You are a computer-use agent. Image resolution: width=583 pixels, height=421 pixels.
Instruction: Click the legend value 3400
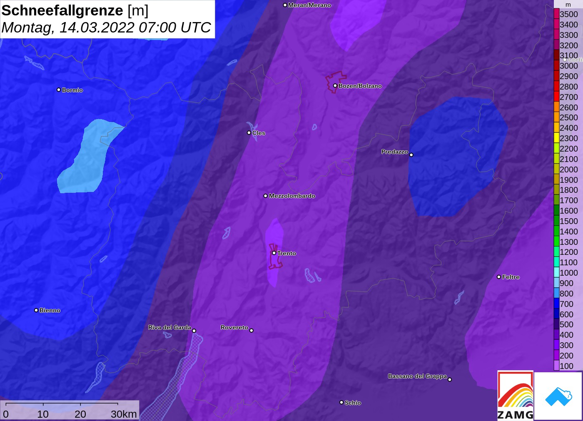click(x=569, y=25)
